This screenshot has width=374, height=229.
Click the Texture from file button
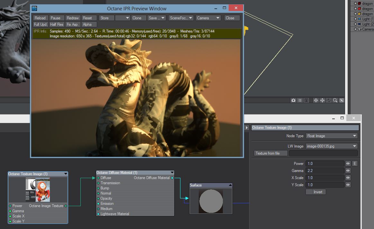tap(270, 153)
